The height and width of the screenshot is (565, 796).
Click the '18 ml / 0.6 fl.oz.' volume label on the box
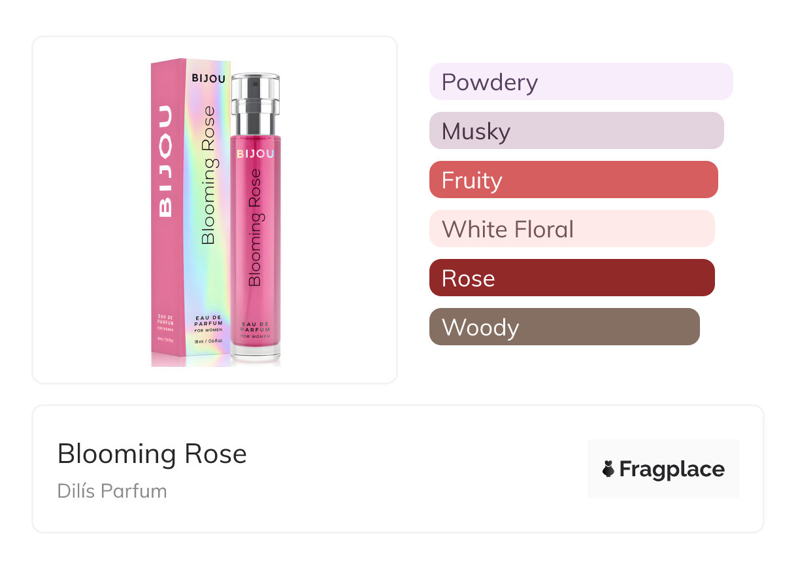tap(209, 341)
